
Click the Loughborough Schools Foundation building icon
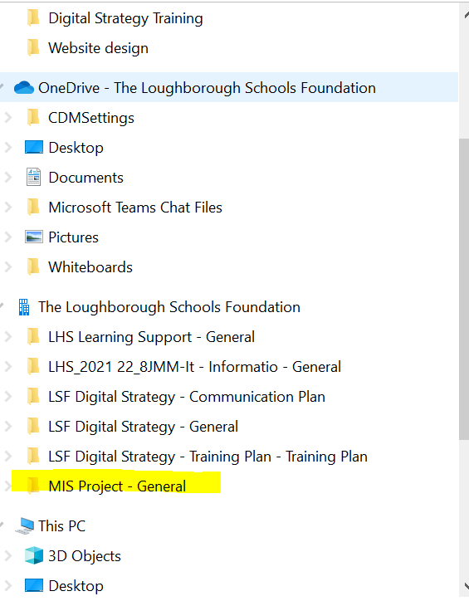pos(24,307)
